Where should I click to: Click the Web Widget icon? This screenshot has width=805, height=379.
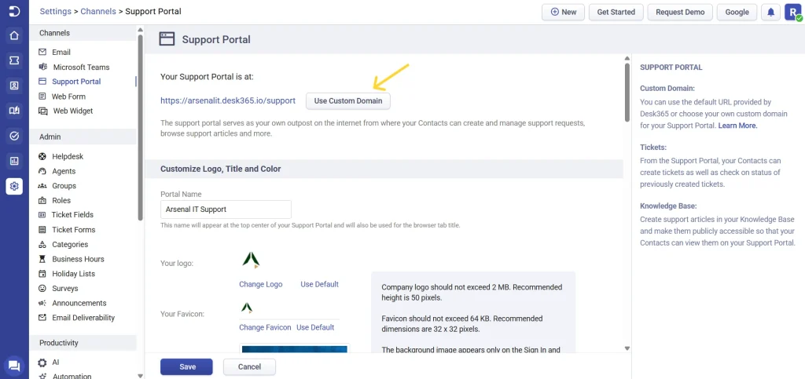(43, 111)
